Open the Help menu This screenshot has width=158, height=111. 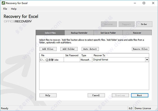click(x=14, y=9)
